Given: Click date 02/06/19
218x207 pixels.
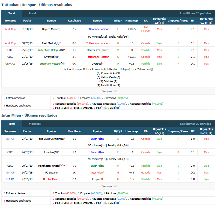Looking at the screenshot, I should 27,64.
